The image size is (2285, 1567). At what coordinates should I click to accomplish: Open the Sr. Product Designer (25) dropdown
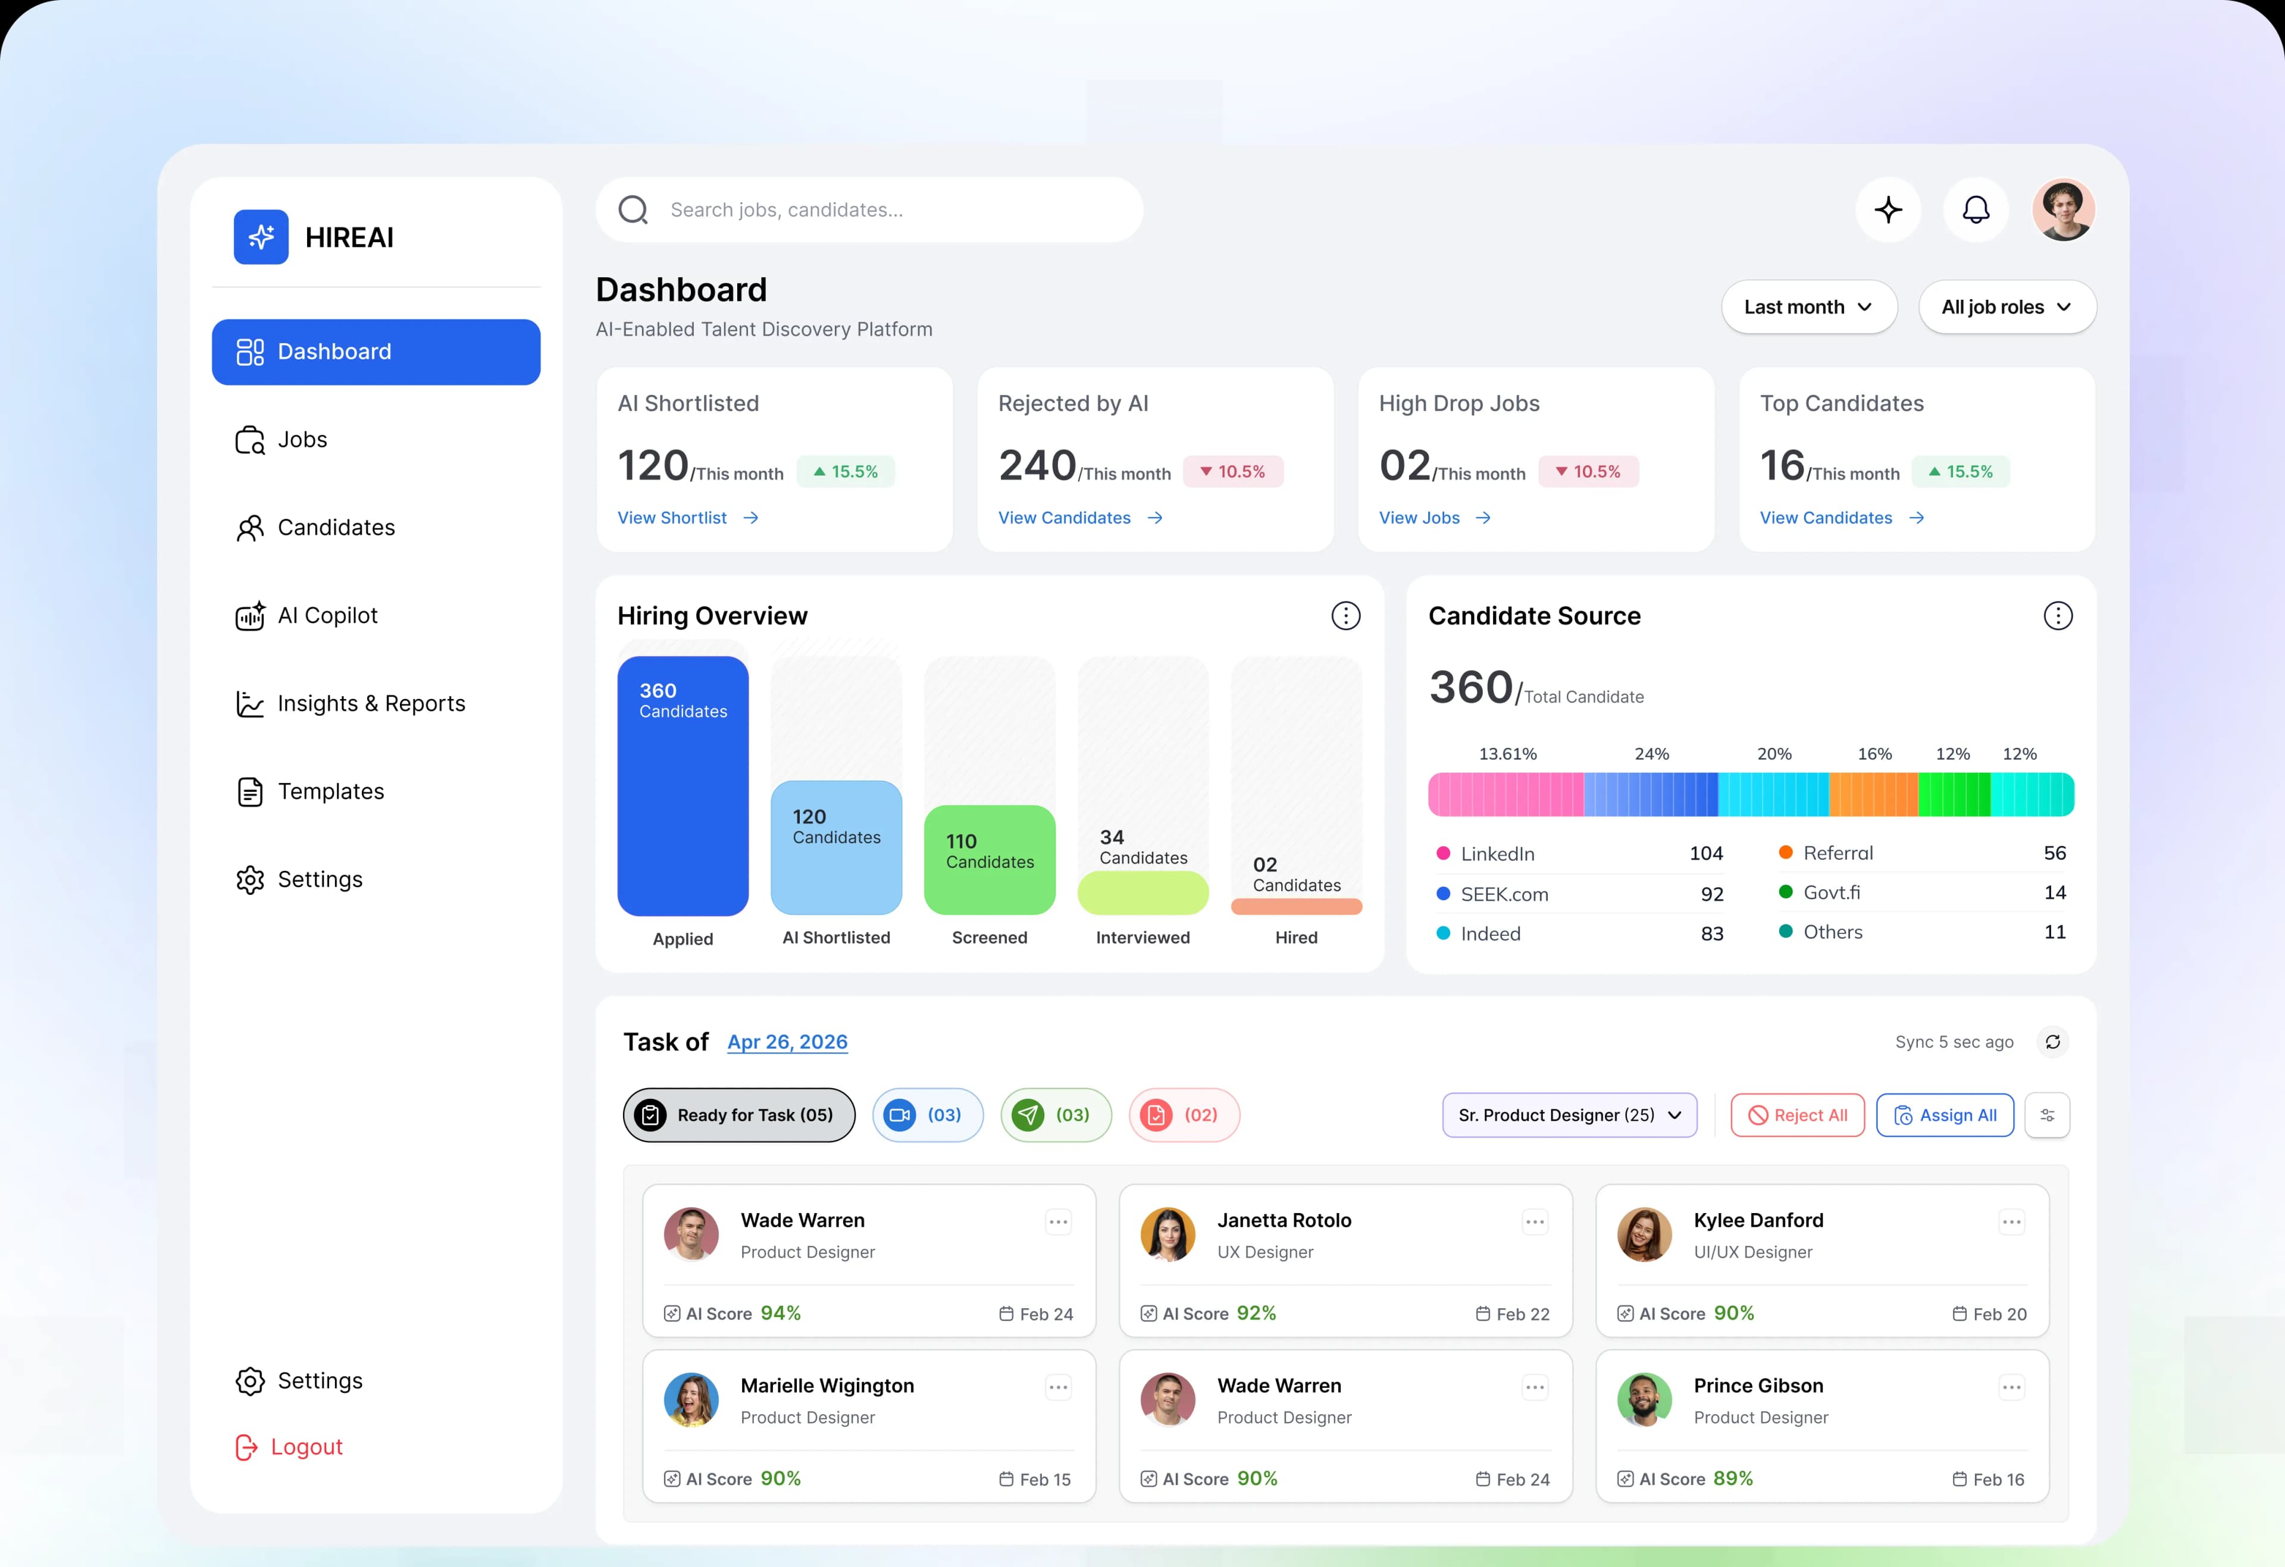[x=1569, y=1115]
